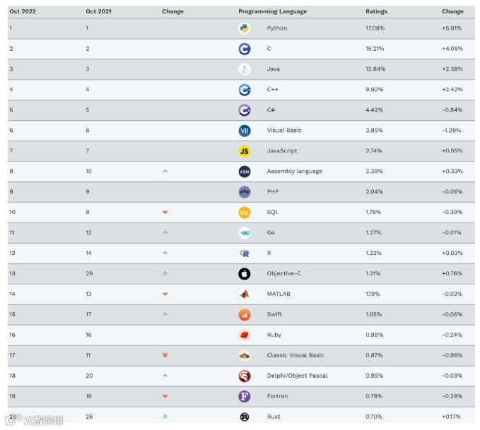Click the Go language name
This screenshot has width=480, height=430.
(271, 233)
